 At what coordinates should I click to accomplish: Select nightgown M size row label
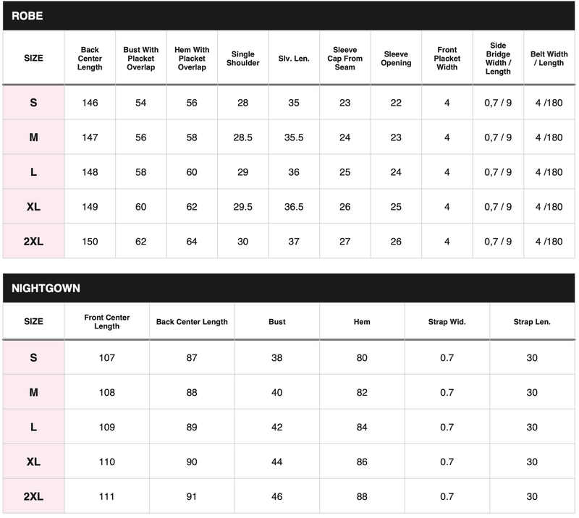[33, 392]
